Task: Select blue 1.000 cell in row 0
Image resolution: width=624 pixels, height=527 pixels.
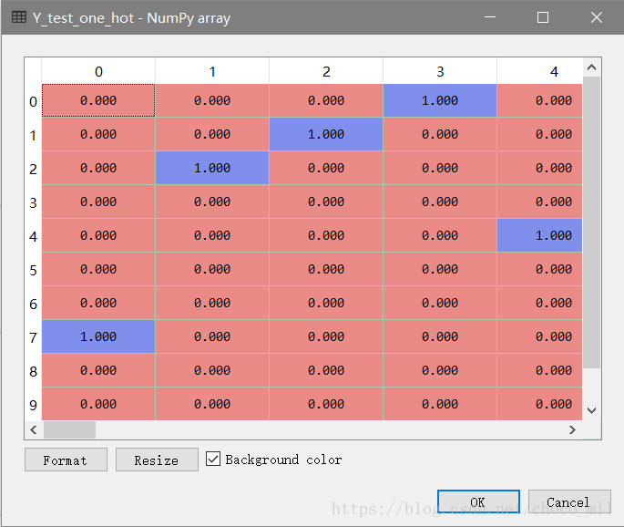Action: 440,100
